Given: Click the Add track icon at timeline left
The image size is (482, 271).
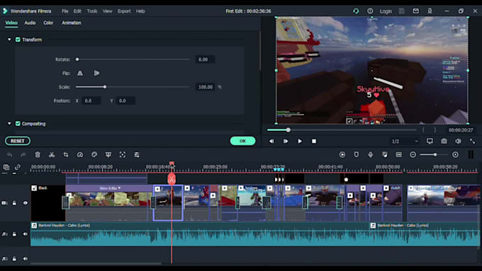Looking at the screenshot, I should click(6, 167).
